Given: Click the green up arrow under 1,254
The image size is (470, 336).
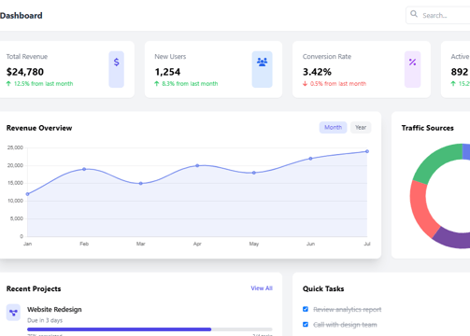Looking at the screenshot, I should click(x=157, y=84).
